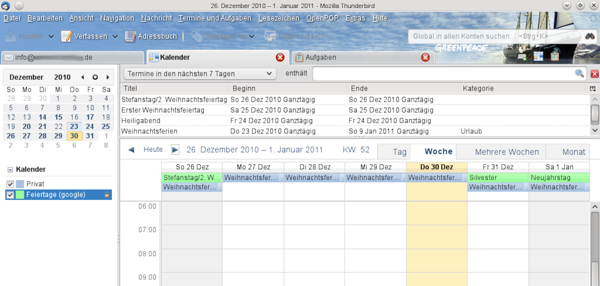Open the Adressbuch address book

point(151,36)
